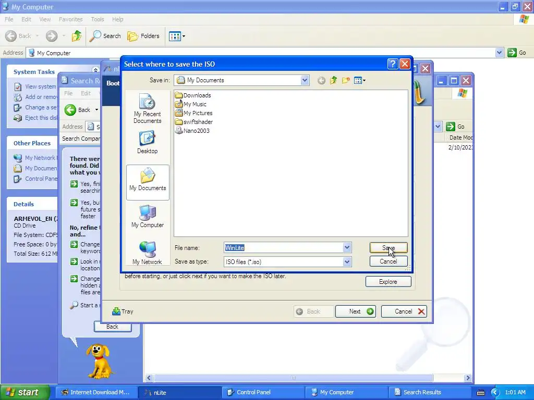Click Up folder icon in My Computer toolbar
Screen dimensions: 534x400
77,36
